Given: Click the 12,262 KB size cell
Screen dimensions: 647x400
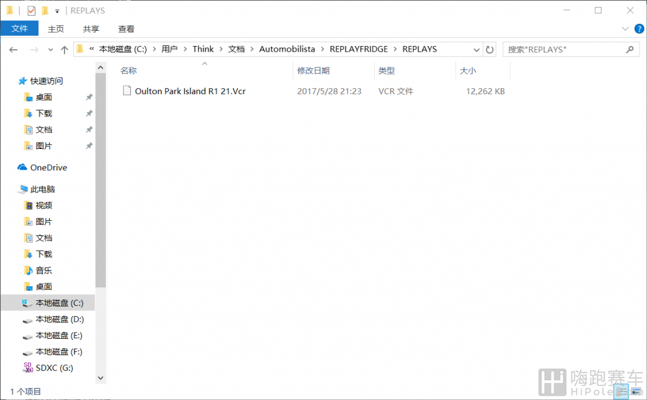Looking at the screenshot, I should (485, 91).
